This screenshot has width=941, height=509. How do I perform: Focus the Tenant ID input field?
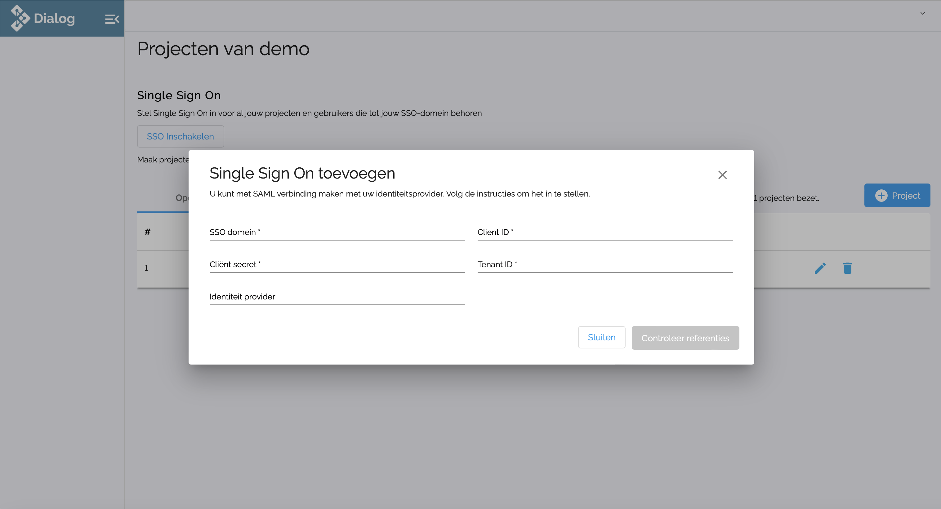[x=604, y=265]
